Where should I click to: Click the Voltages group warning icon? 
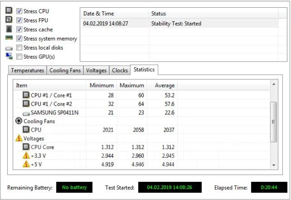[19, 138]
